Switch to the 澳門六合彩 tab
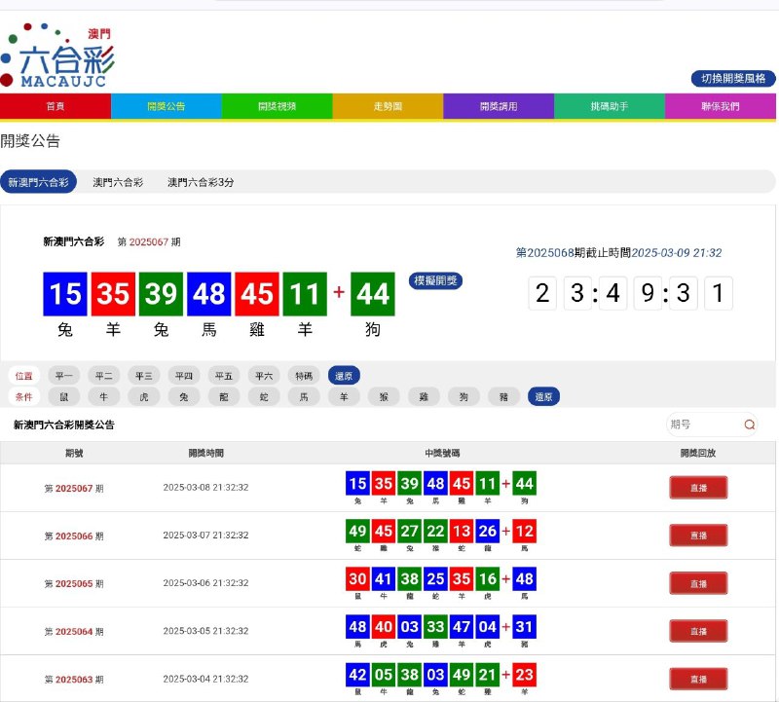The height and width of the screenshot is (702, 779). pyautogui.click(x=118, y=182)
